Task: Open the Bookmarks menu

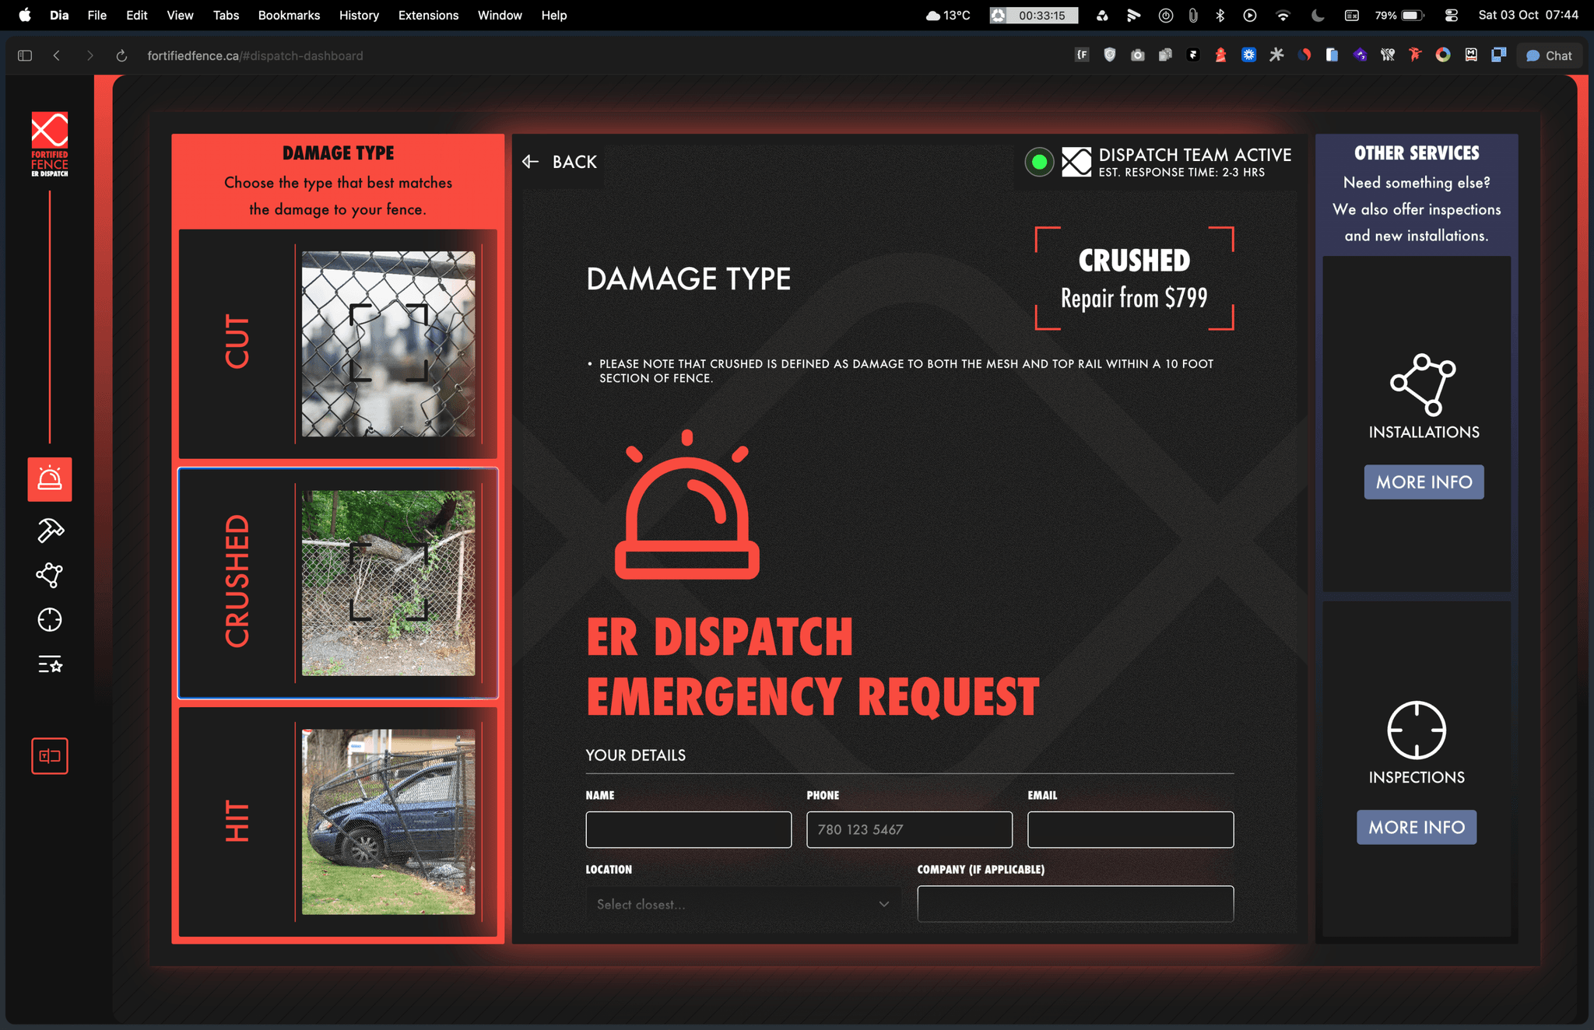Action: [289, 15]
